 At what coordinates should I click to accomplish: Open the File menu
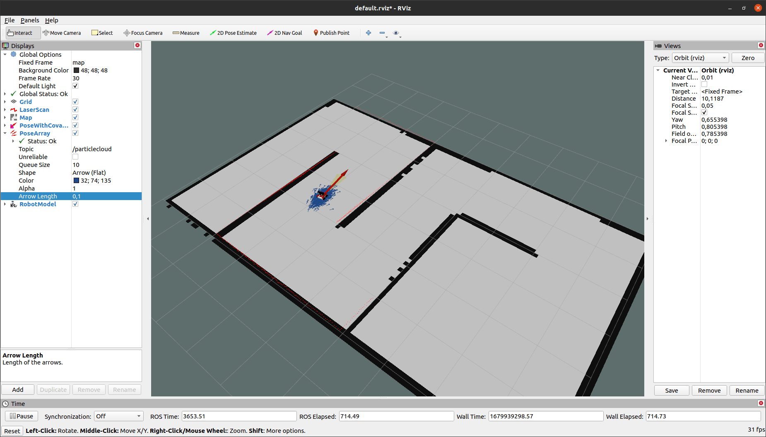10,20
